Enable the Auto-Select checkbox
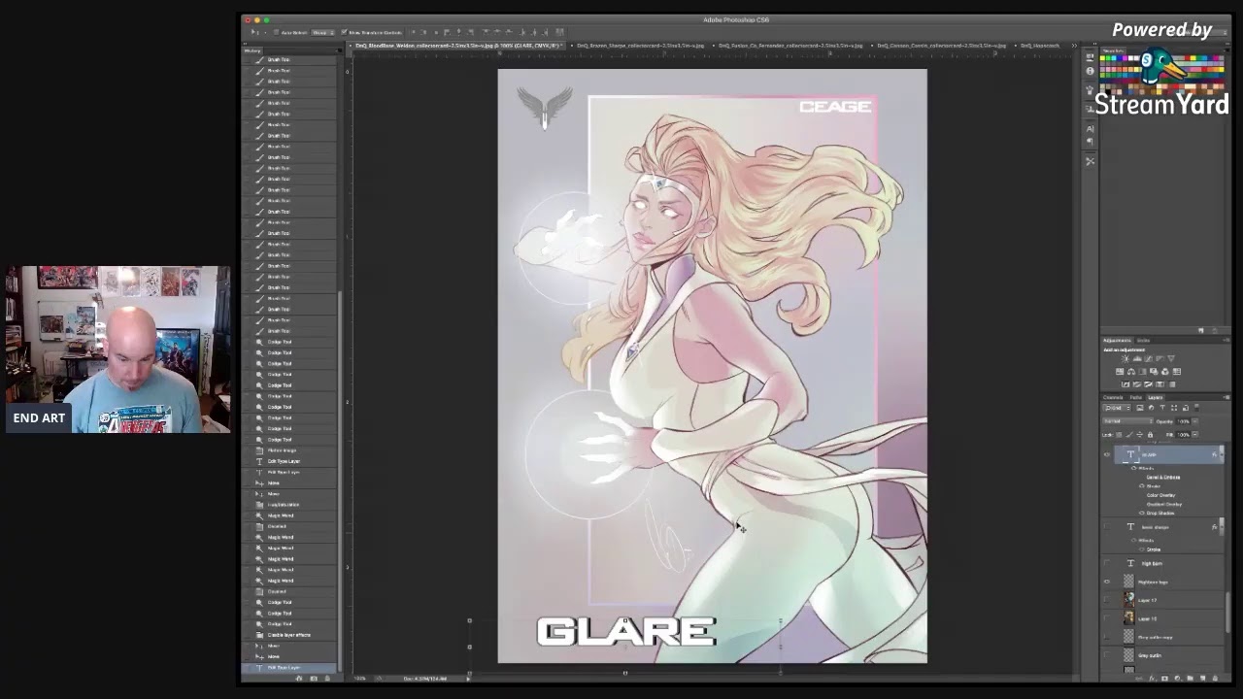Screen dimensions: 1243x699 (x=277, y=32)
